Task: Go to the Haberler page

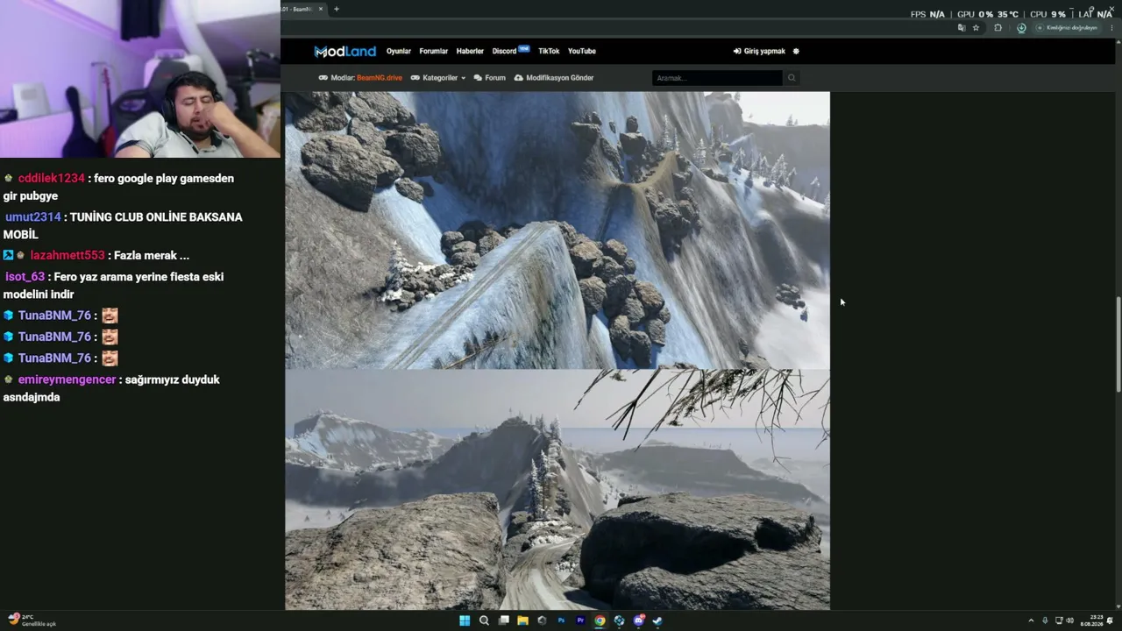Action: coord(470,51)
